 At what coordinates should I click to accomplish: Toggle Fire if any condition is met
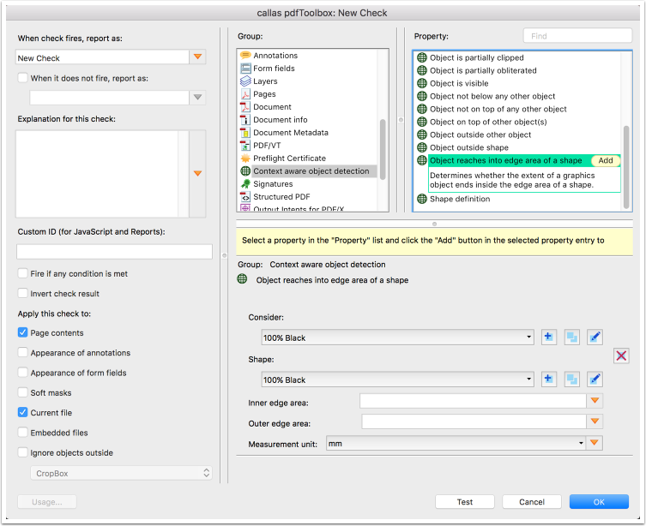[x=22, y=273]
